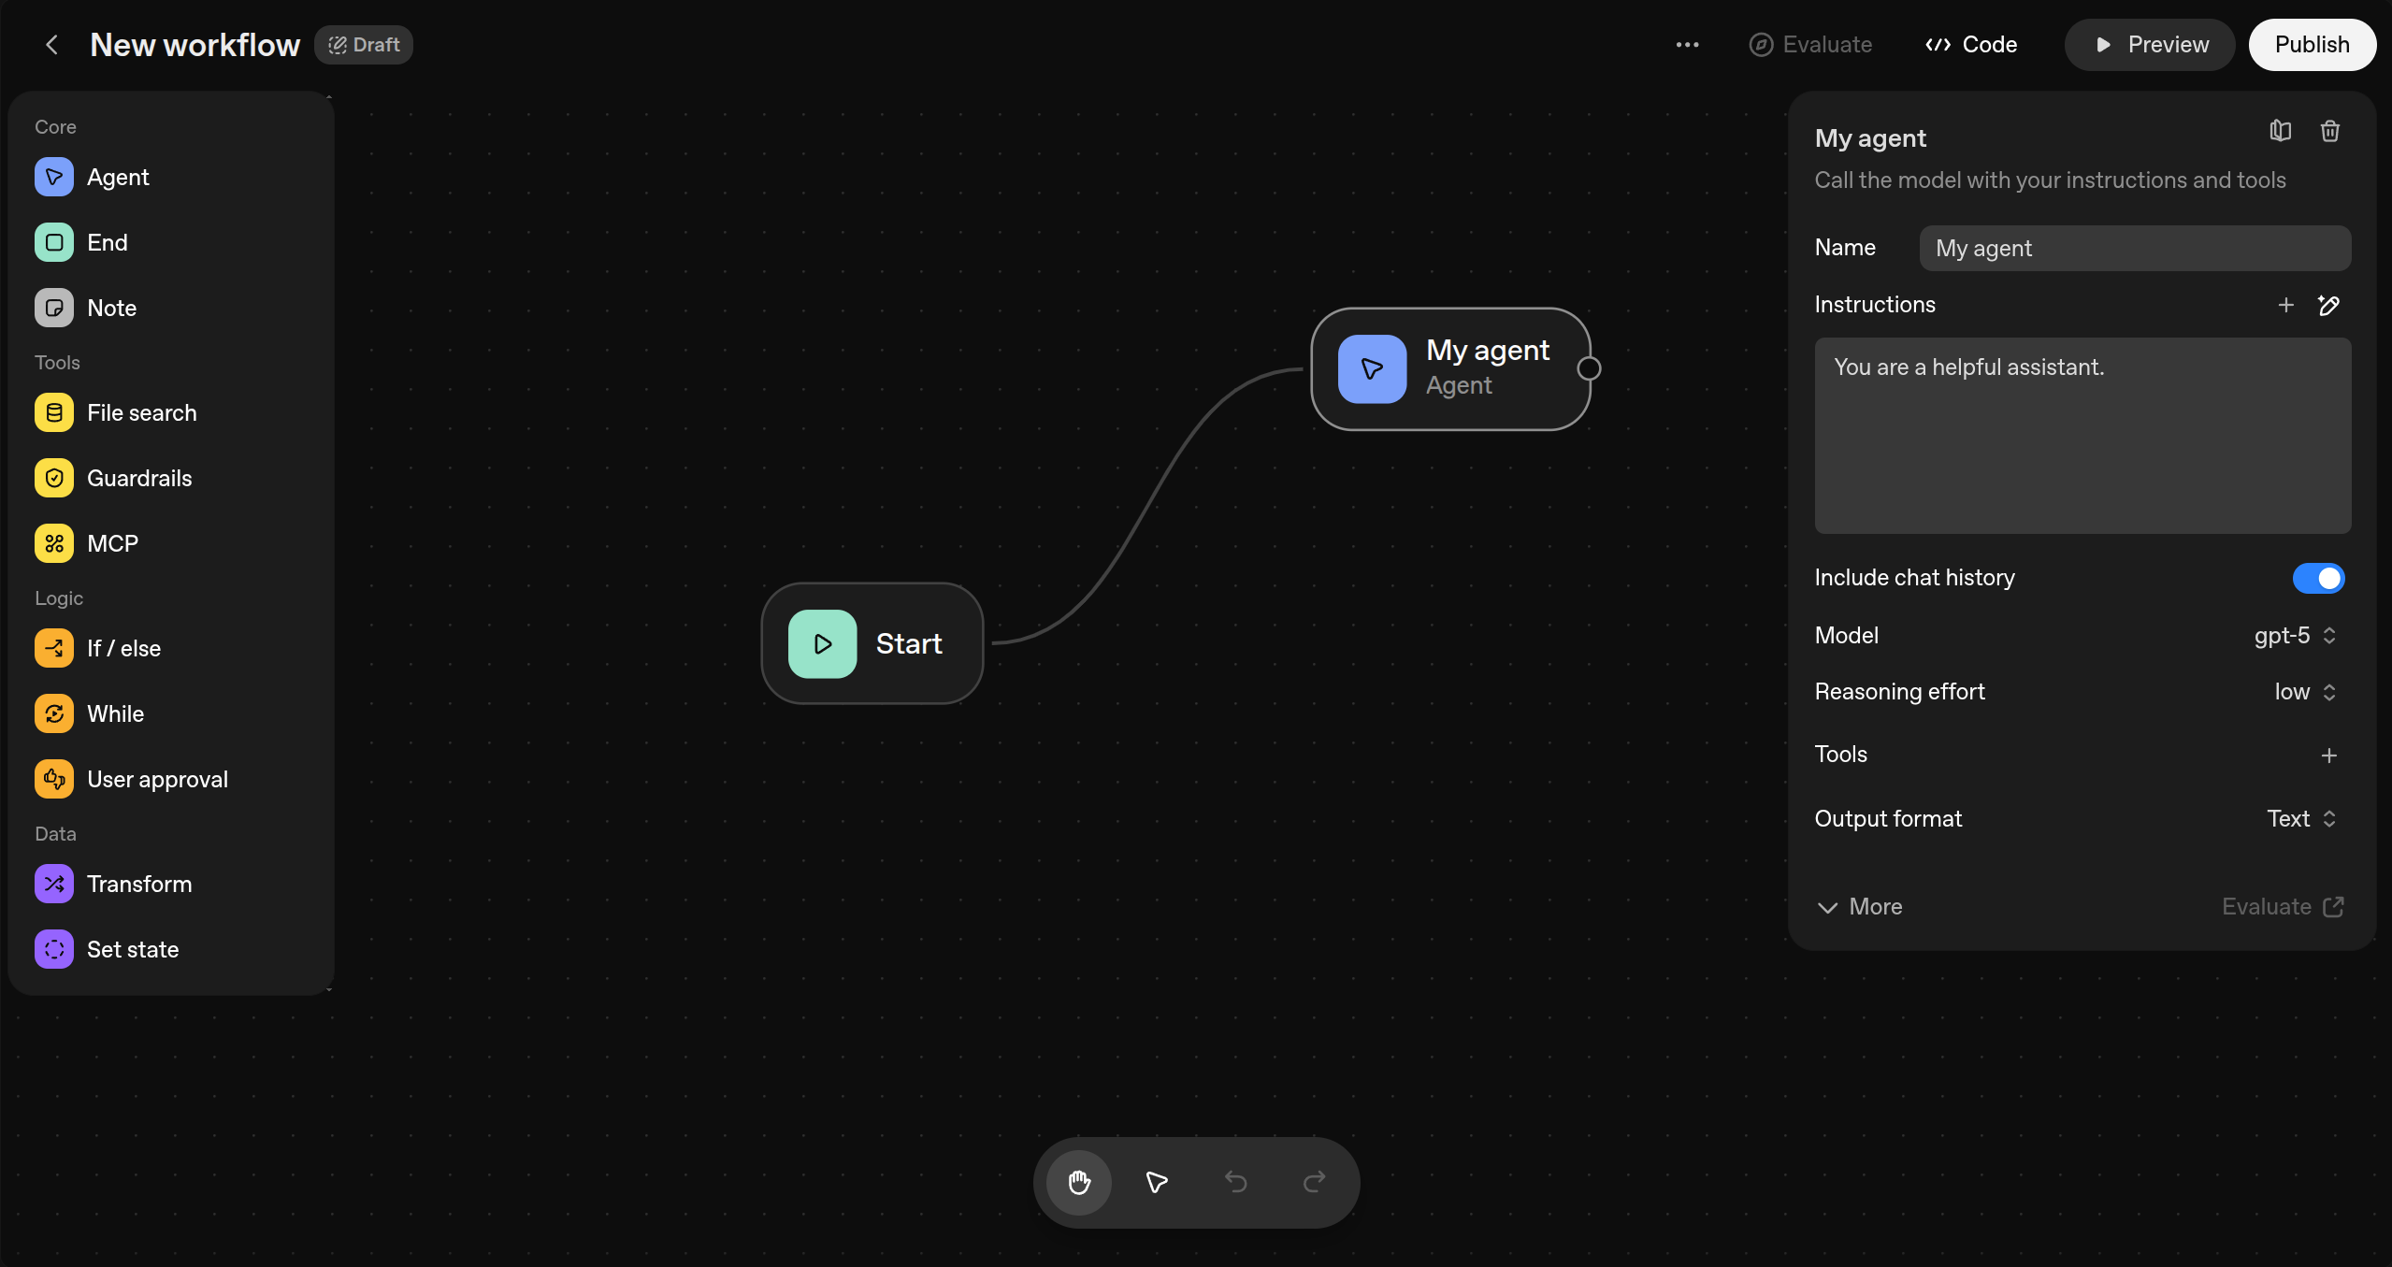Add a User approval node
This screenshot has height=1267, width=2392.
157,778
